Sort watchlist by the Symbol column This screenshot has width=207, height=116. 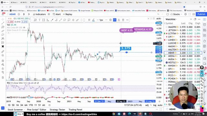(169, 23)
